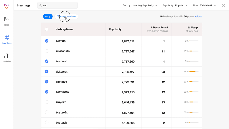Check the #instacats checkbox

47,51
